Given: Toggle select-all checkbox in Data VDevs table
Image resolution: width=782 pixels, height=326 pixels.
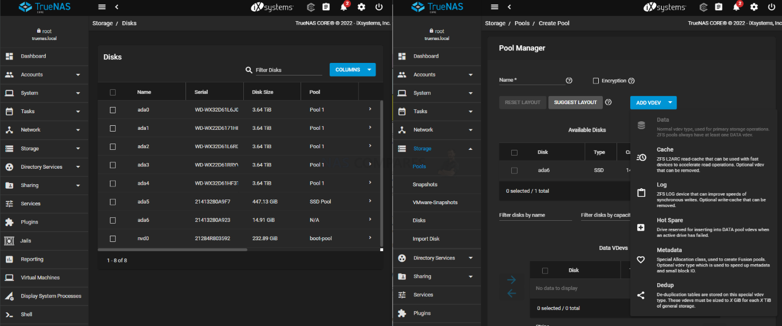Looking at the screenshot, I should click(x=545, y=271).
